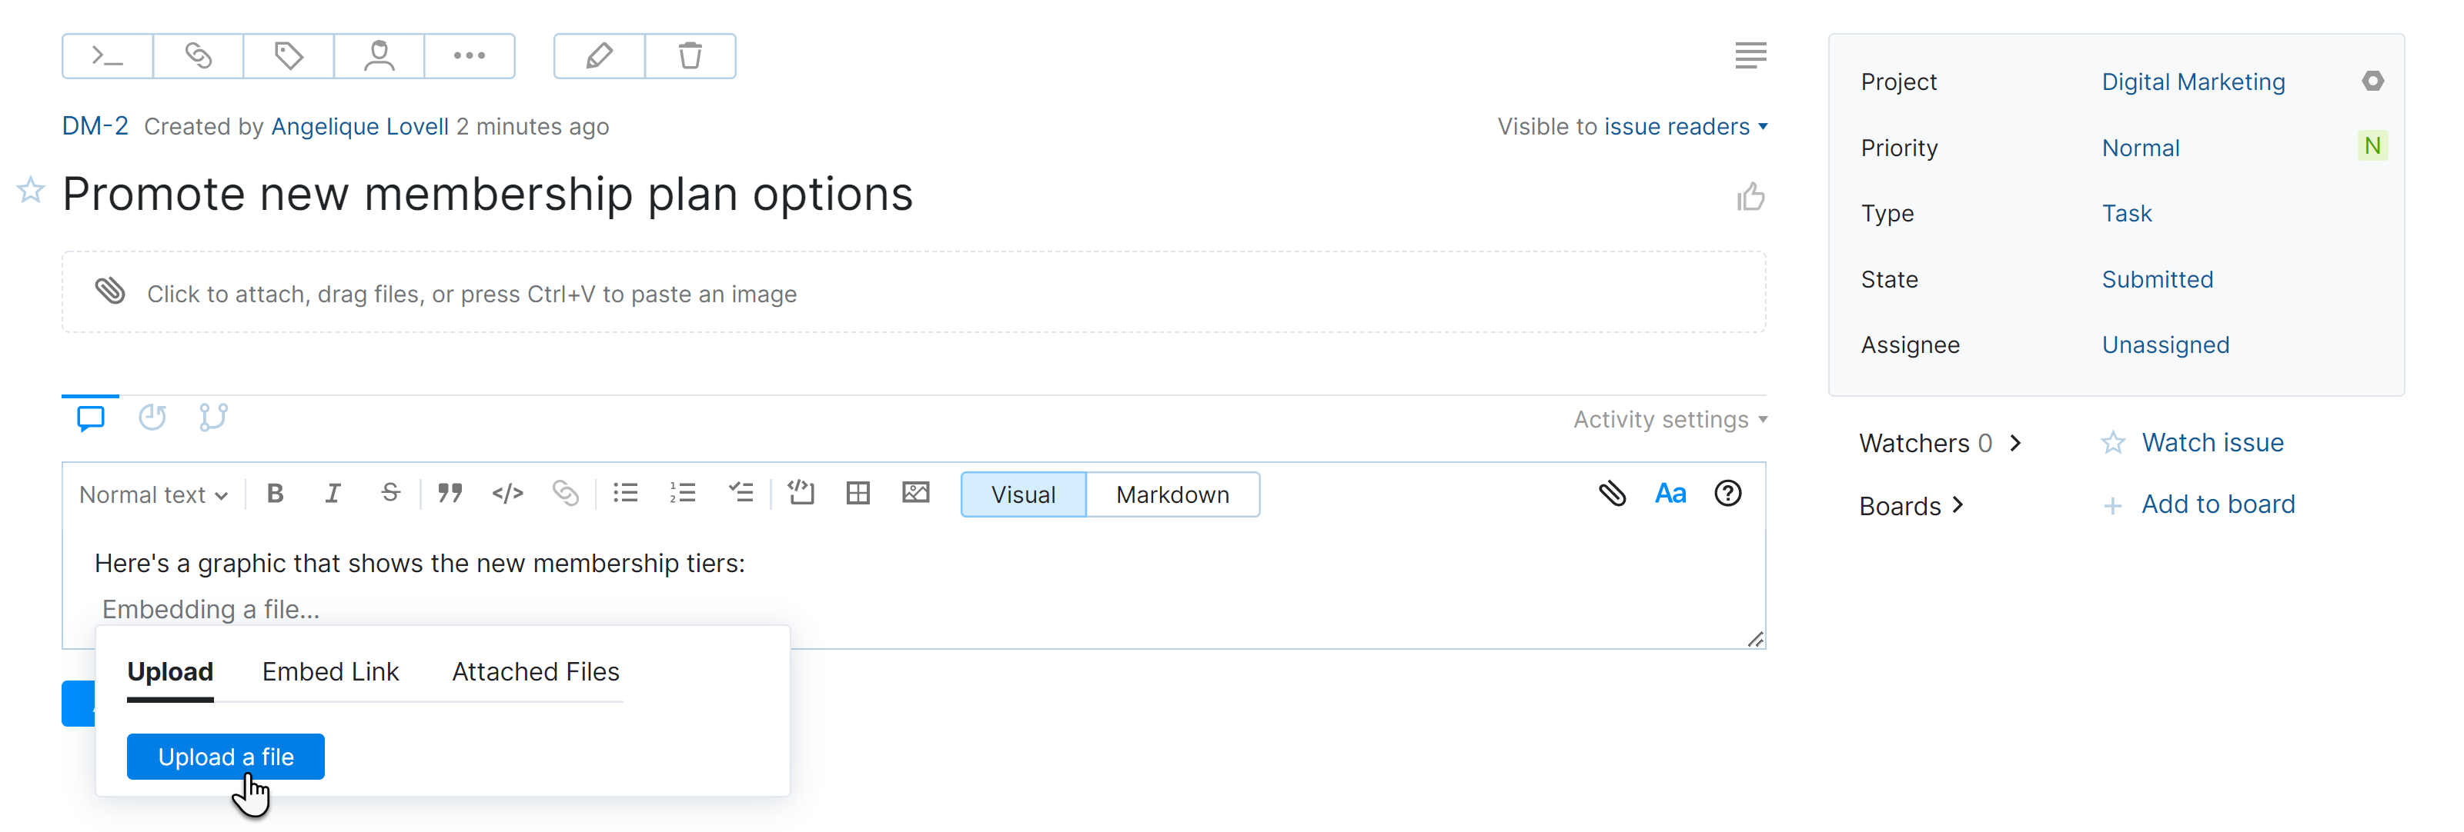Enable Watch issue
Screen dimensions: 2464x832
pos(2212,441)
